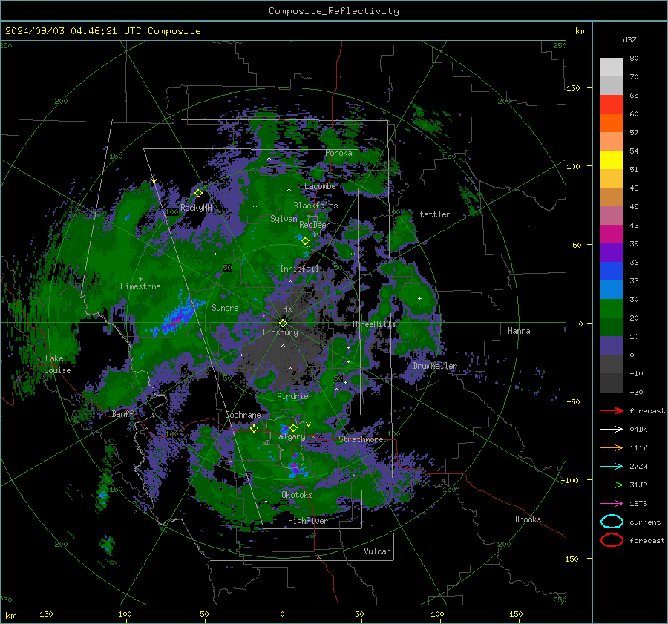Click the Vulcan city label
The height and width of the screenshot is (624, 668).
(x=378, y=551)
